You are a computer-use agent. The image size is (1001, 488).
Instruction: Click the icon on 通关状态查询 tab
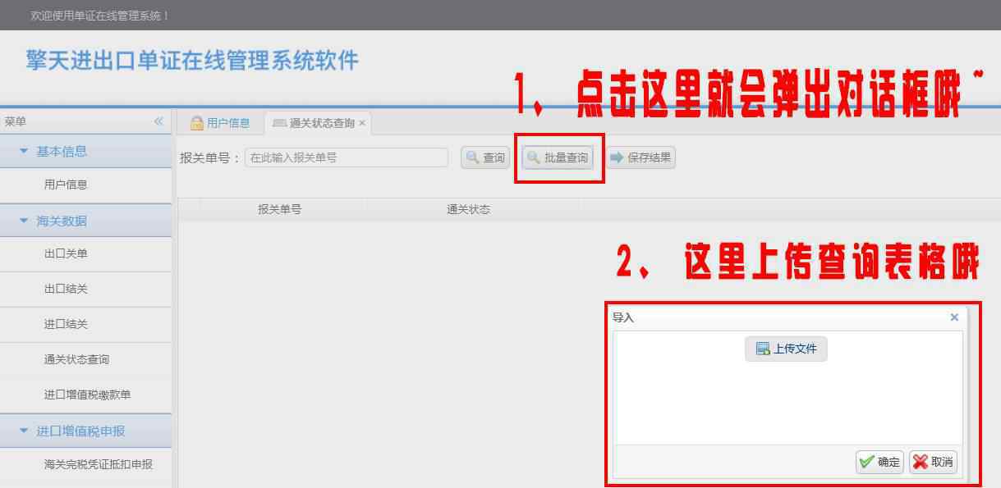coord(279,123)
